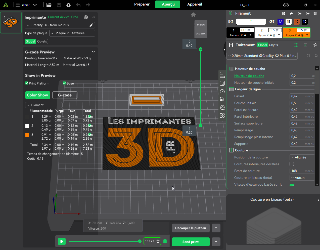Play the G-code preview animation
320x250 pixels.
pos(62,241)
